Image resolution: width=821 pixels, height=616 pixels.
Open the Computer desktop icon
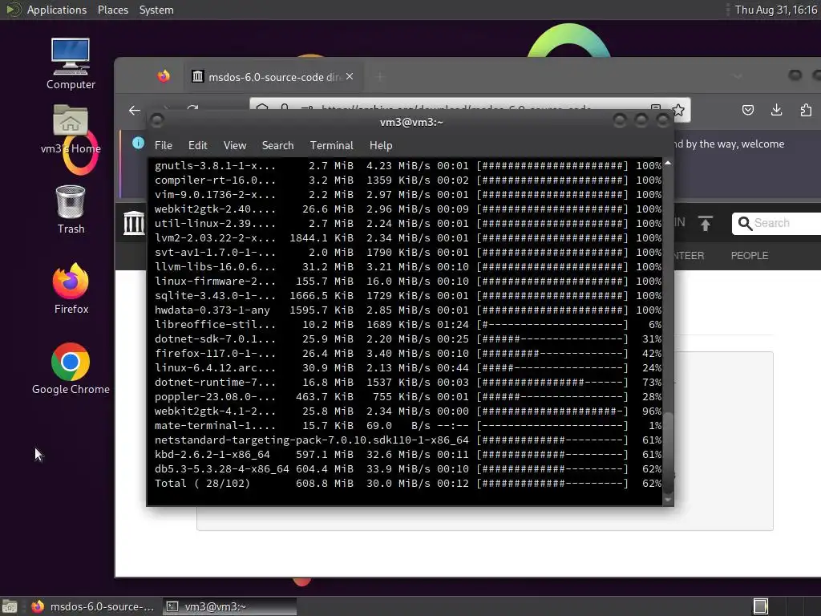[71, 64]
